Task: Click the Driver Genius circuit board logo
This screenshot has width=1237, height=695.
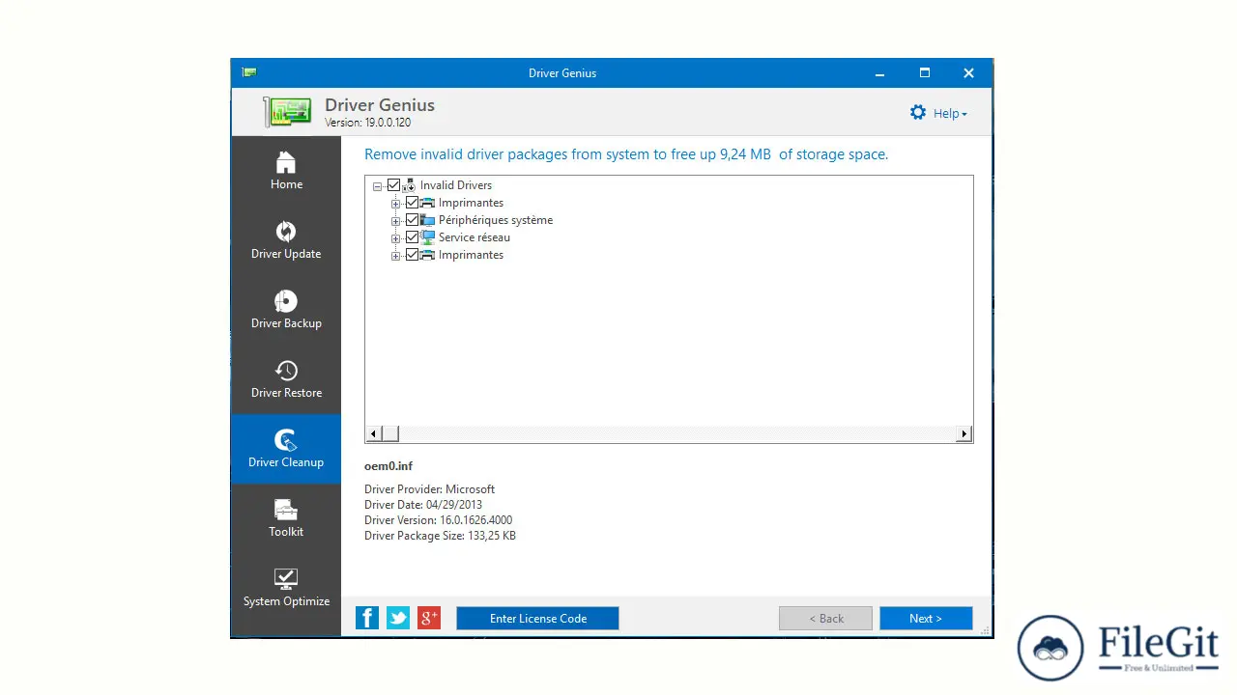Action: tap(288, 112)
